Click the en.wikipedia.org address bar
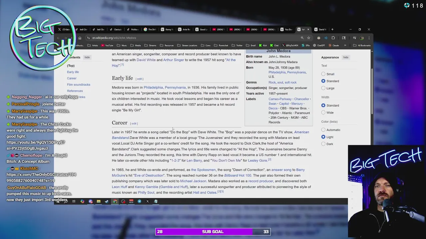Viewport: 426px width, 239px height. 195,38
